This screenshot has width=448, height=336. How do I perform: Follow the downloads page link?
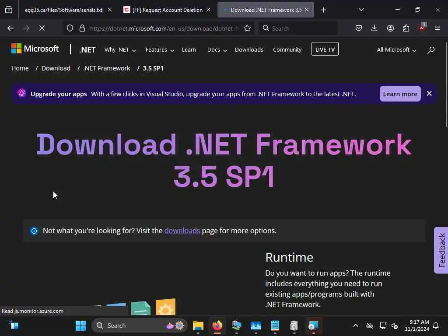pyautogui.click(x=182, y=231)
